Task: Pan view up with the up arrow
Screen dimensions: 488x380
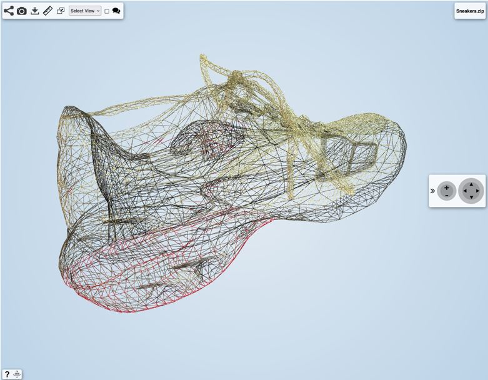Action: [471, 184]
